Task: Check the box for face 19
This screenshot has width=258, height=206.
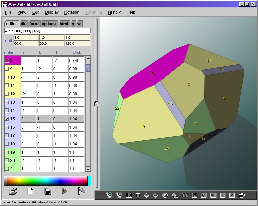Action: pyautogui.click(x=7, y=152)
